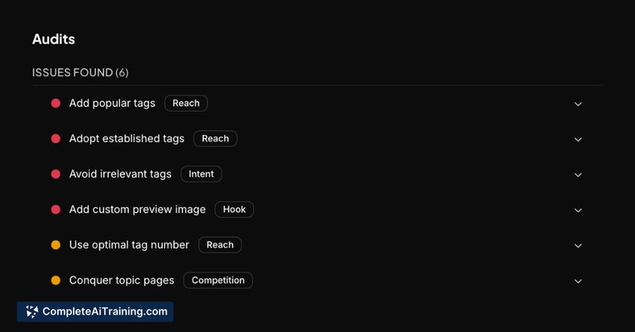Expand the Add custom preview image chevron

[578, 210]
